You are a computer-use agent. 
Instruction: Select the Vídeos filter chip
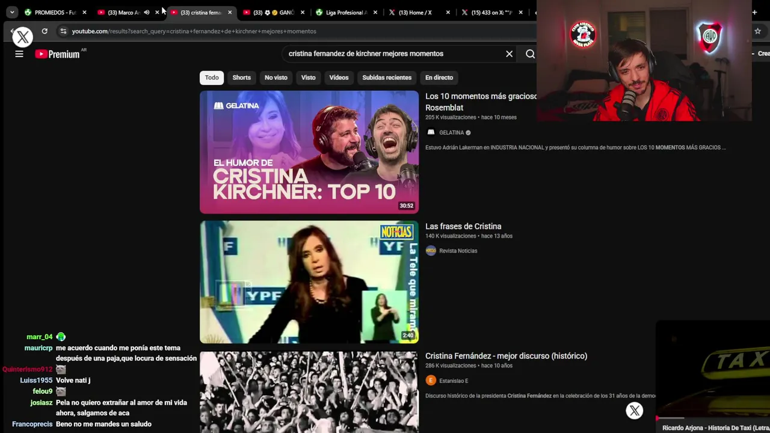coord(339,78)
